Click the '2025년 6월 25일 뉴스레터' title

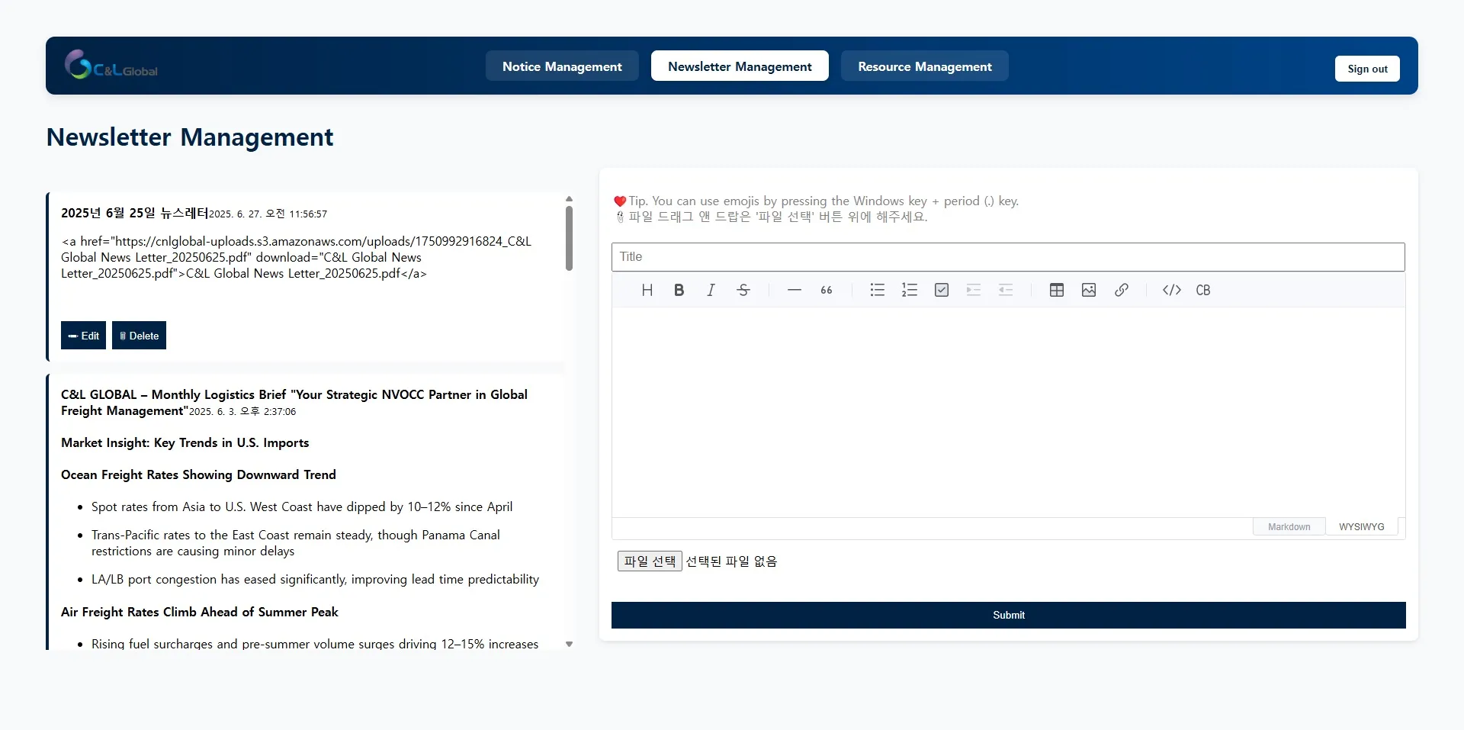point(134,213)
